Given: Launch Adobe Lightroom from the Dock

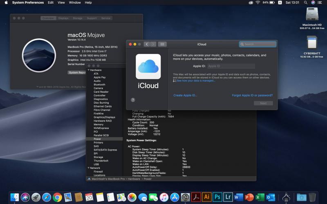Looking at the screenshot, I should pyautogui.click(x=228, y=197).
